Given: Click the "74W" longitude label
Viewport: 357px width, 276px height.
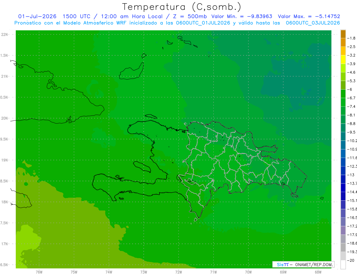Looking at the screenshot, I should [x=109, y=272].
